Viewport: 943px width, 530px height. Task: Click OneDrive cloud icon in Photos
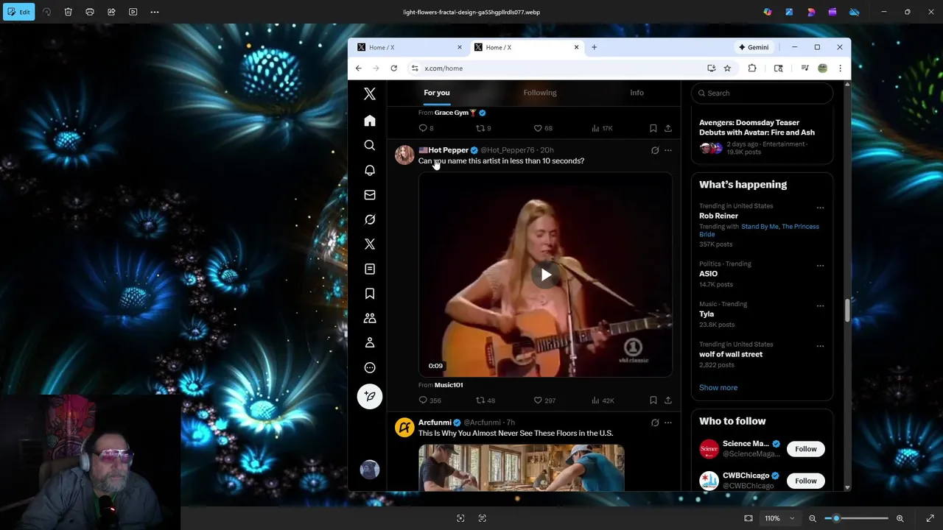click(854, 12)
